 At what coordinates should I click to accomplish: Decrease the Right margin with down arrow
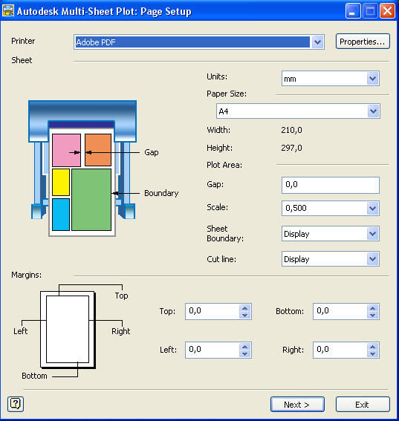tap(373, 354)
